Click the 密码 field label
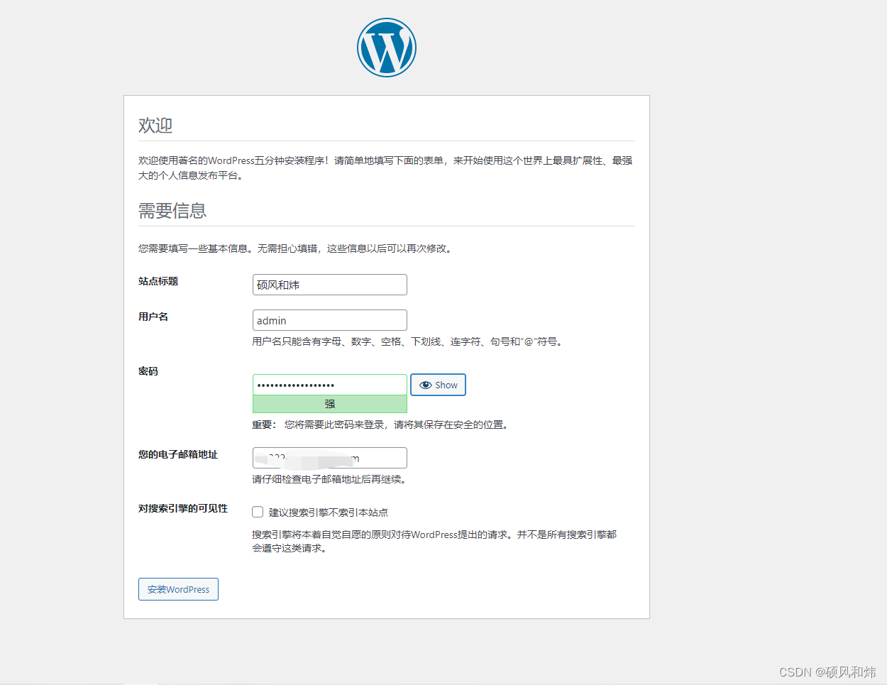Image resolution: width=887 pixels, height=685 pixels. [x=148, y=371]
